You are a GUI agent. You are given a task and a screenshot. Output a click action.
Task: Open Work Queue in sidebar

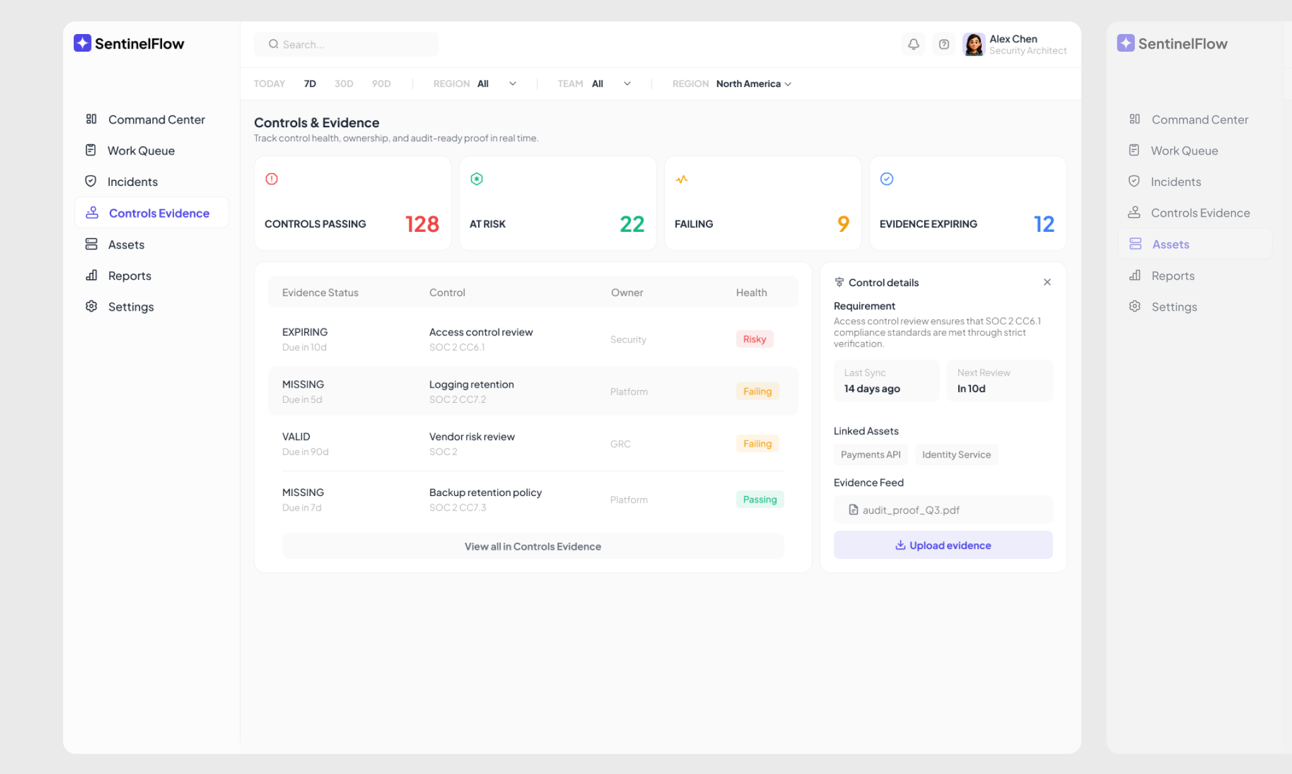141,151
